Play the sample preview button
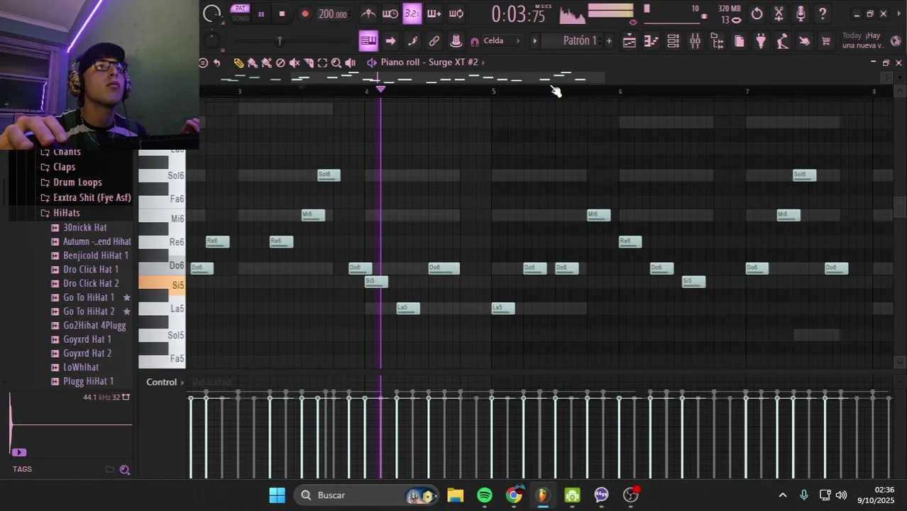This screenshot has height=511, width=907. click(x=19, y=452)
